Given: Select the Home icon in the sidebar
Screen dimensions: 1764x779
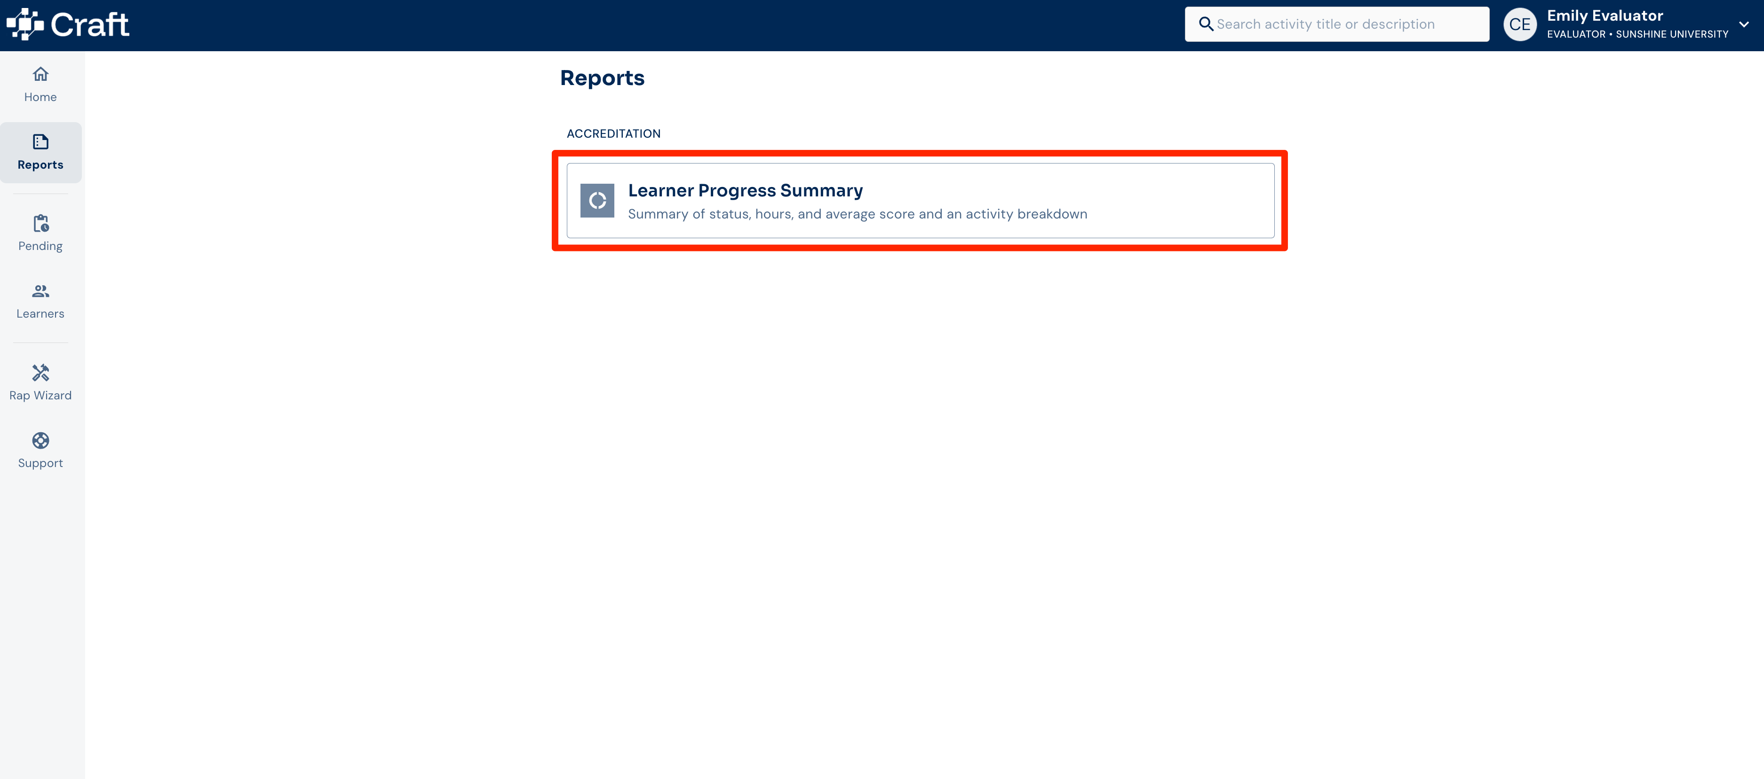Looking at the screenshot, I should [40, 74].
